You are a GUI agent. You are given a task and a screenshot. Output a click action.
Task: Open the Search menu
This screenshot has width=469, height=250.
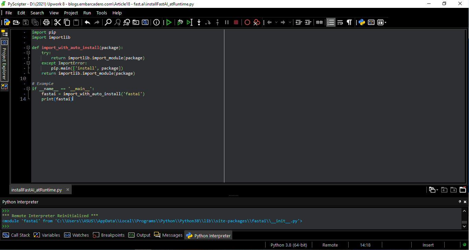coord(37,13)
